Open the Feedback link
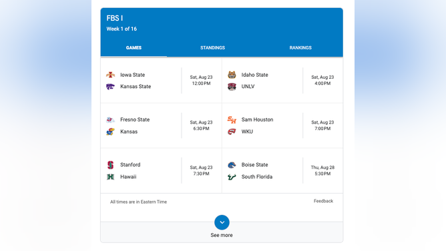446x251 pixels. [x=323, y=201]
